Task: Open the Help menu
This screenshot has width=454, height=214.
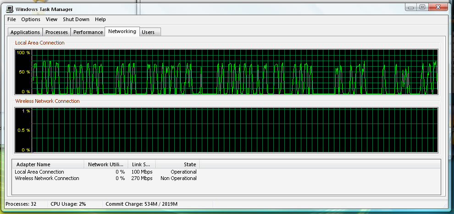Action: (100, 19)
